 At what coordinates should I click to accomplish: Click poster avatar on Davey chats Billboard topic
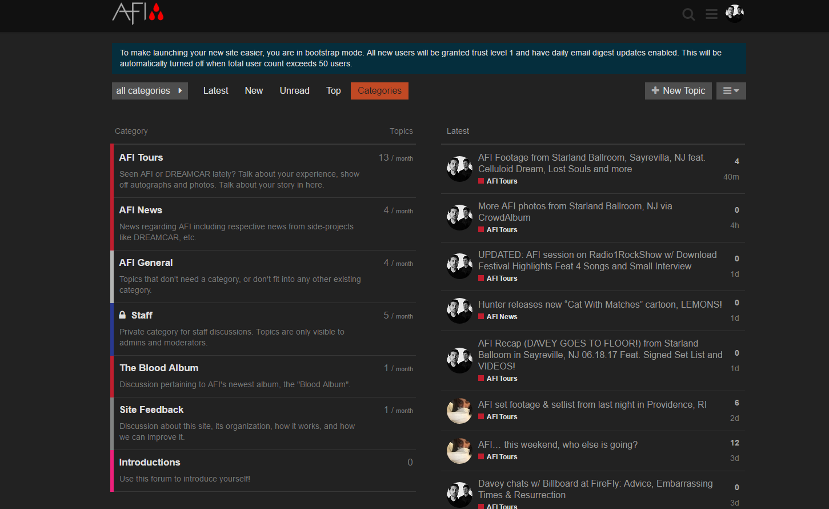459,495
